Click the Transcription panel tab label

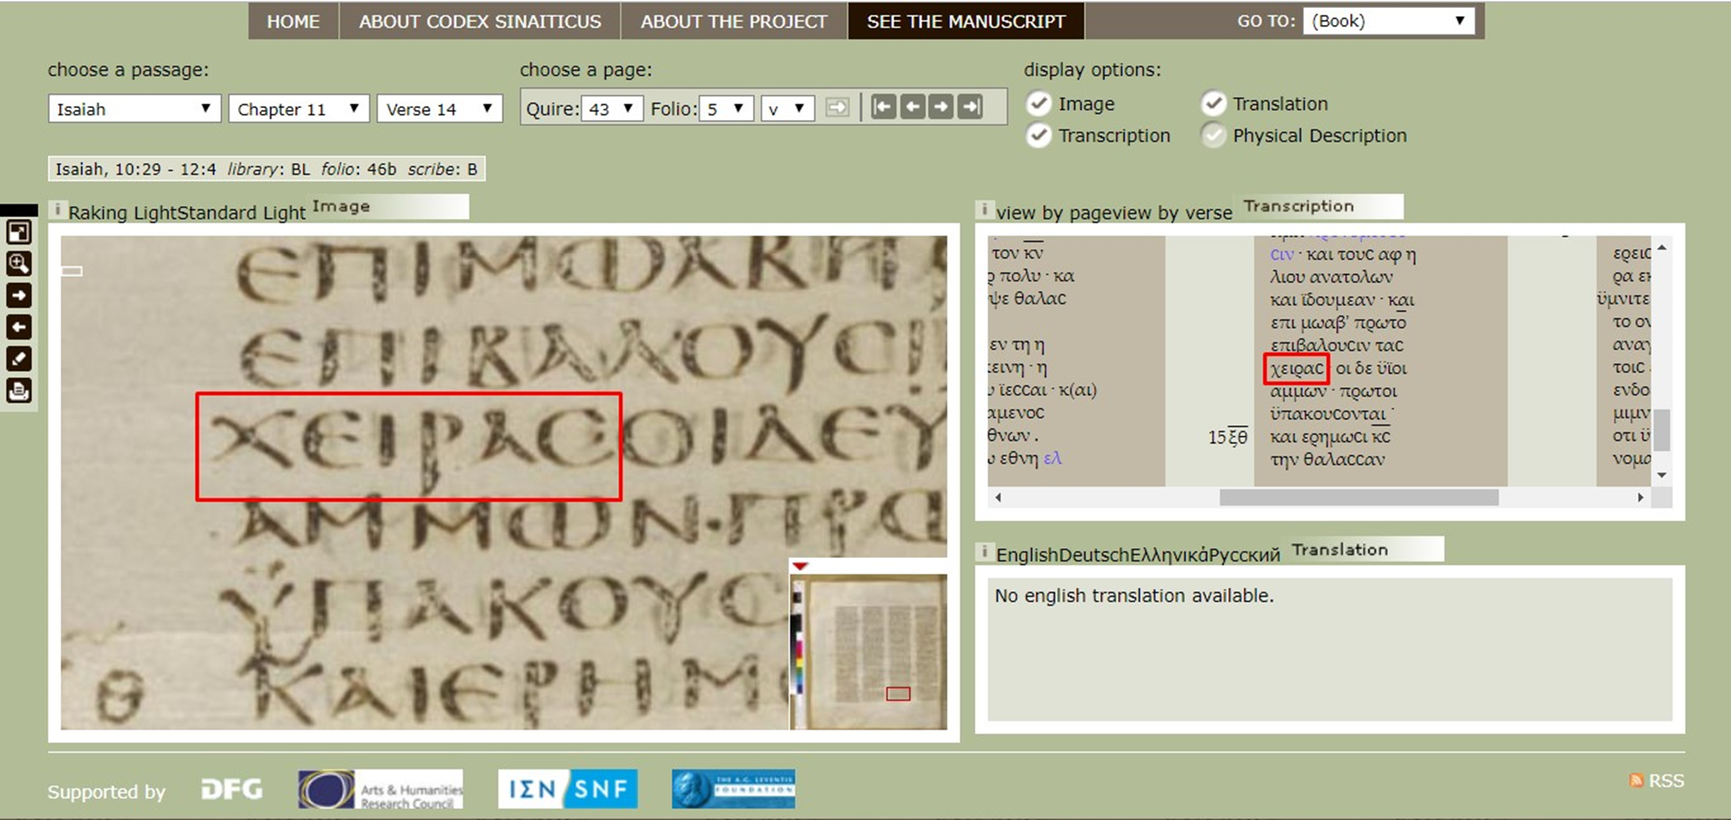pyautogui.click(x=1298, y=206)
